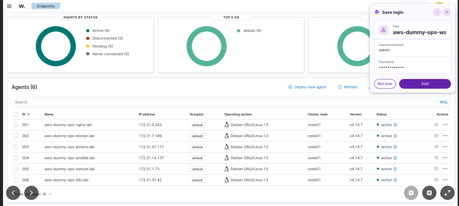Edit the login Title field
Viewport: 459px width, 206px height.
(x=419, y=32)
